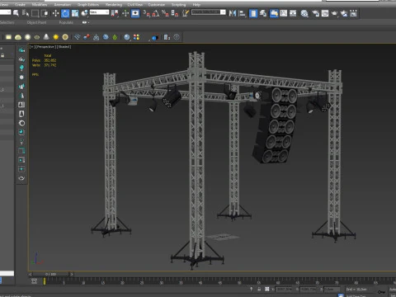Toggle Keyboard Shortcut Override
This screenshot has width=396, height=297.
(135, 13)
